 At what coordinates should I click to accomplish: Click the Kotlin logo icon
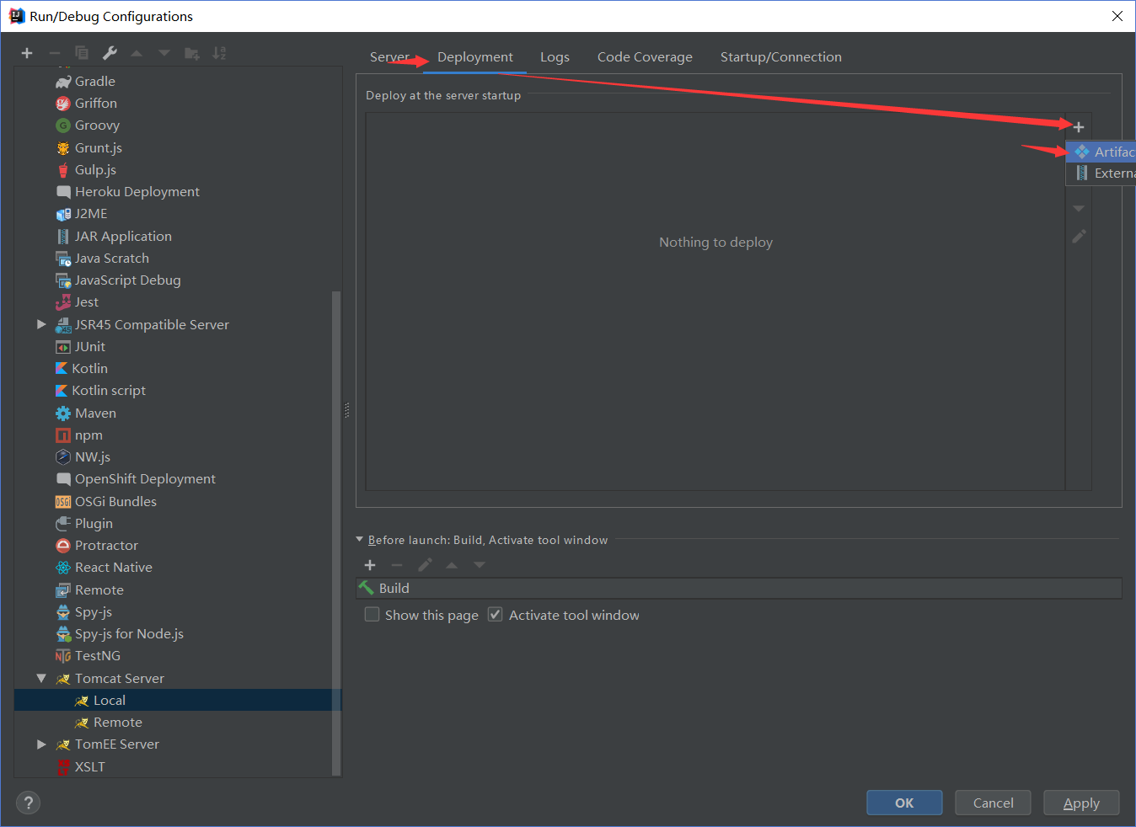coord(61,369)
